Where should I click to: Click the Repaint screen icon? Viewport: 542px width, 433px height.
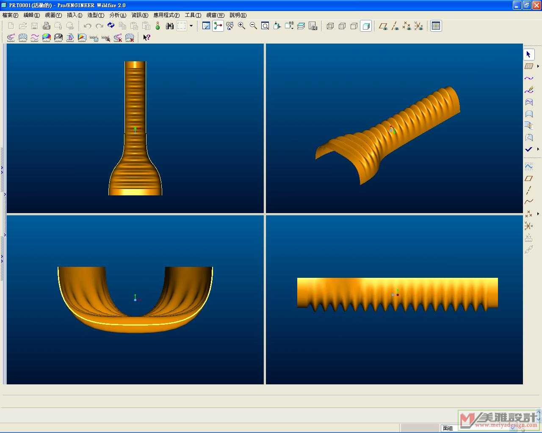point(206,26)
